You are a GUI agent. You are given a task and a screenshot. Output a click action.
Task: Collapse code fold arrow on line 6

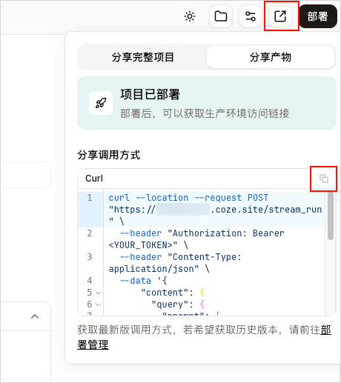coord(99,304)
